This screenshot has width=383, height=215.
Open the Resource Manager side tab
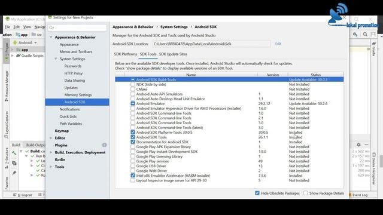point(7,86)
